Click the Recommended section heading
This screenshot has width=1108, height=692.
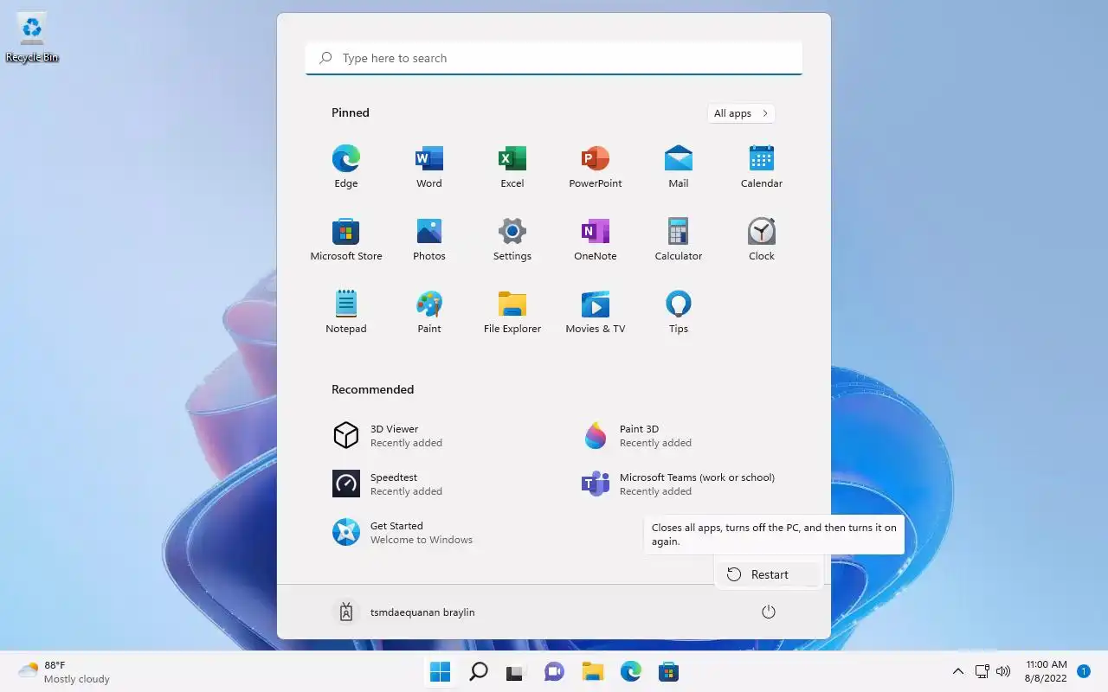click(x=373, y=389)
